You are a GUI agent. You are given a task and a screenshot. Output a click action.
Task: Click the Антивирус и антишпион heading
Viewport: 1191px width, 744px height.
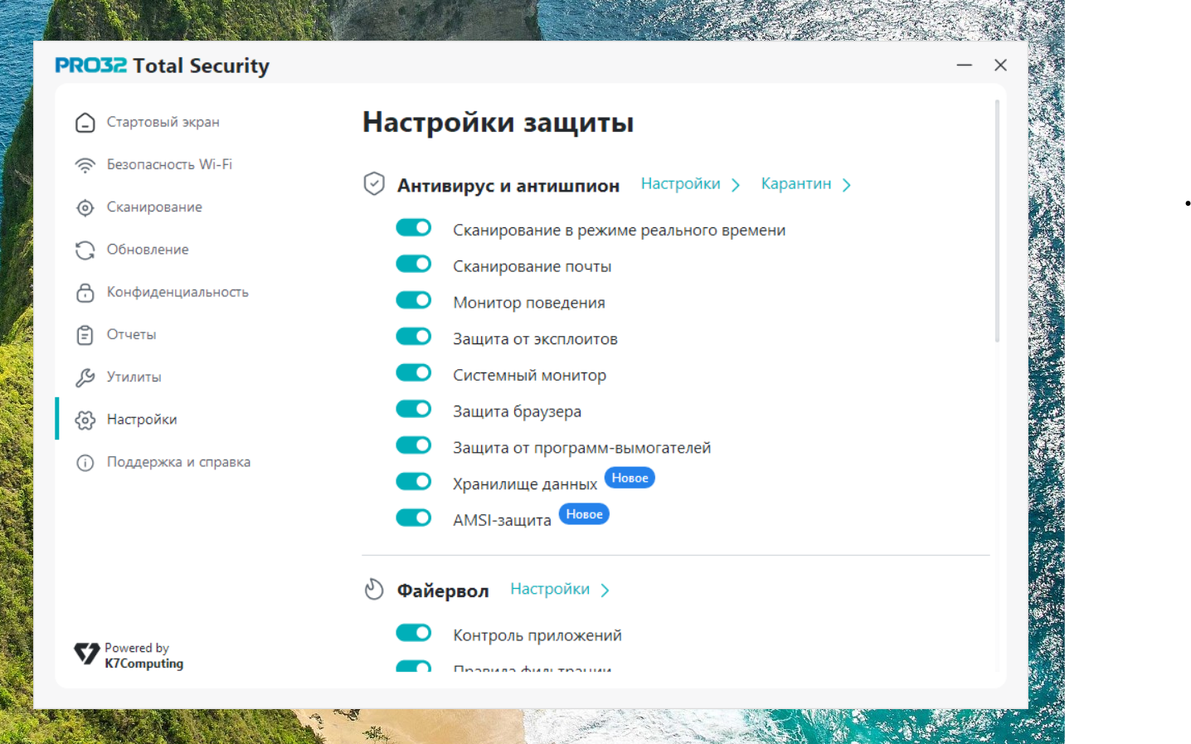(508, 186)
